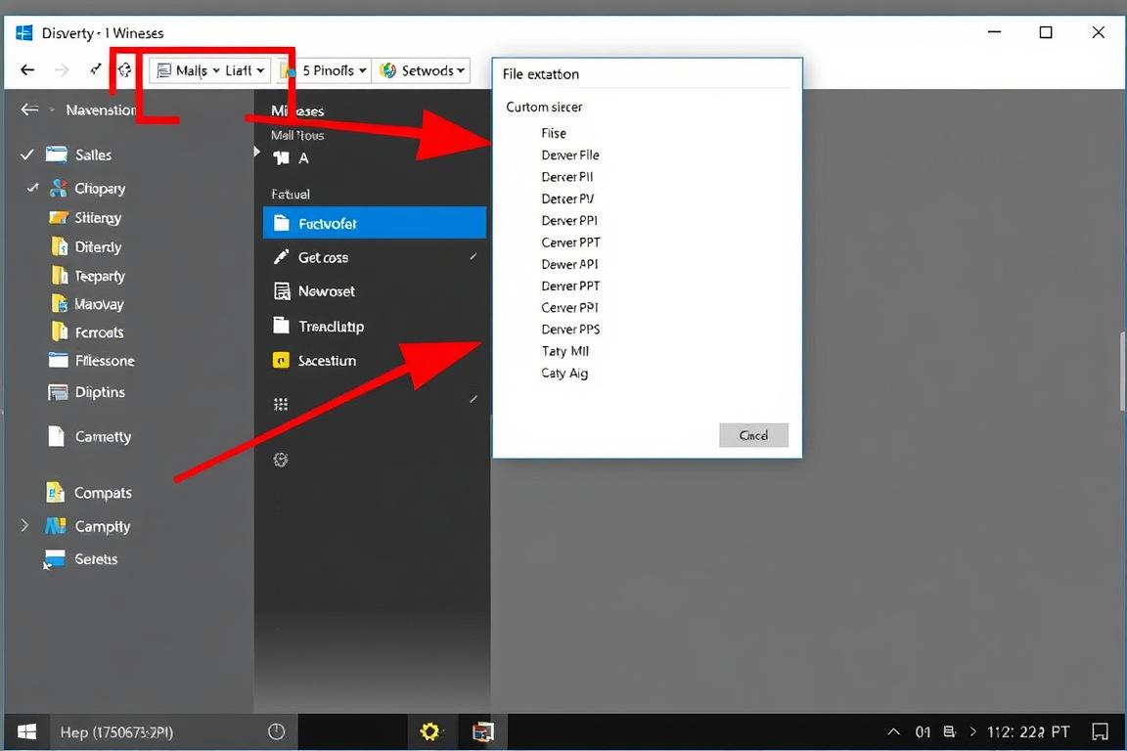
Task: Toggle the checkmark beside Chopary
Action: (x=32, y=188)
